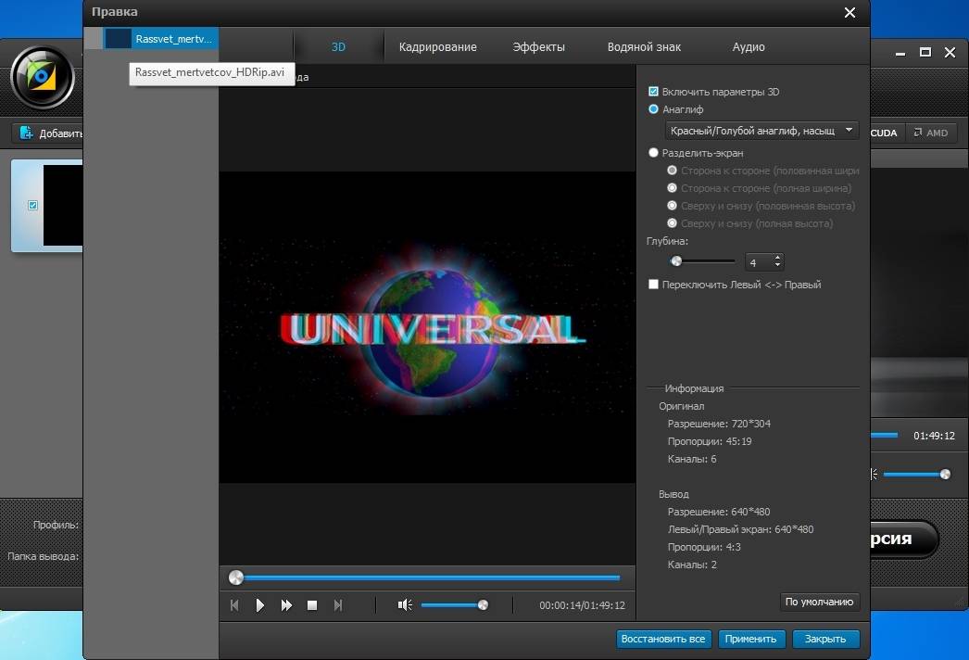Viewport: 969px width, 660px height.
Task: Click the conversion button ending in рсия
Action: click(x=904, y=539)
